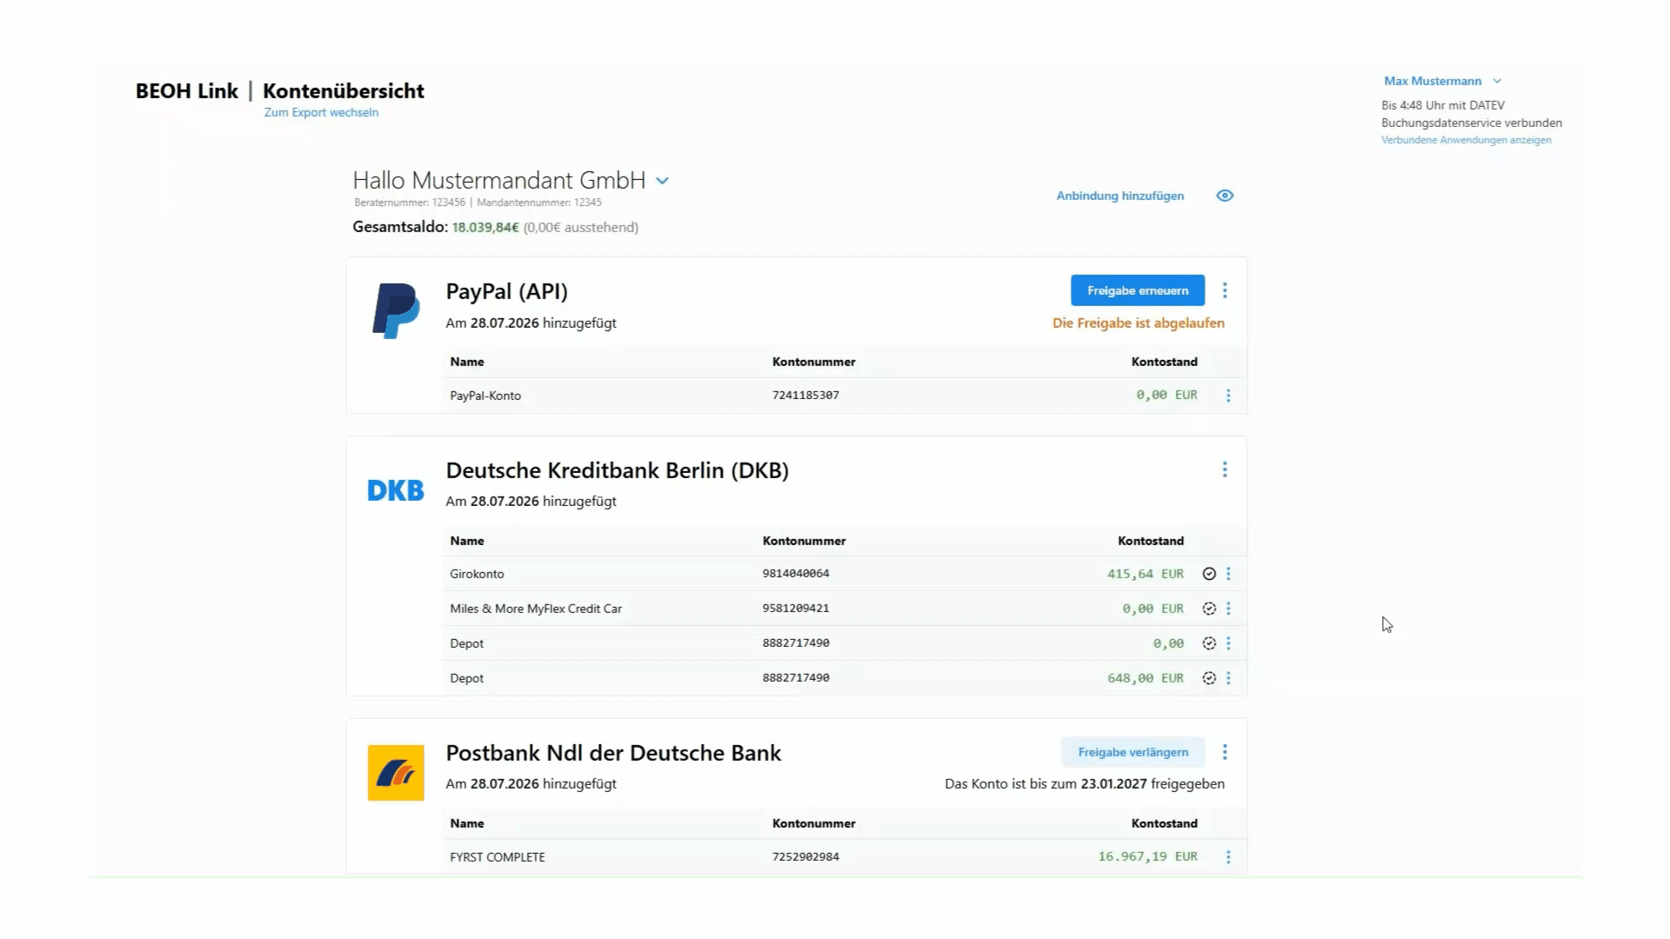The image size is (1670, 939).
Task: Open the FYRST COMPLETE row options menu
Action: coord(1228,857)
